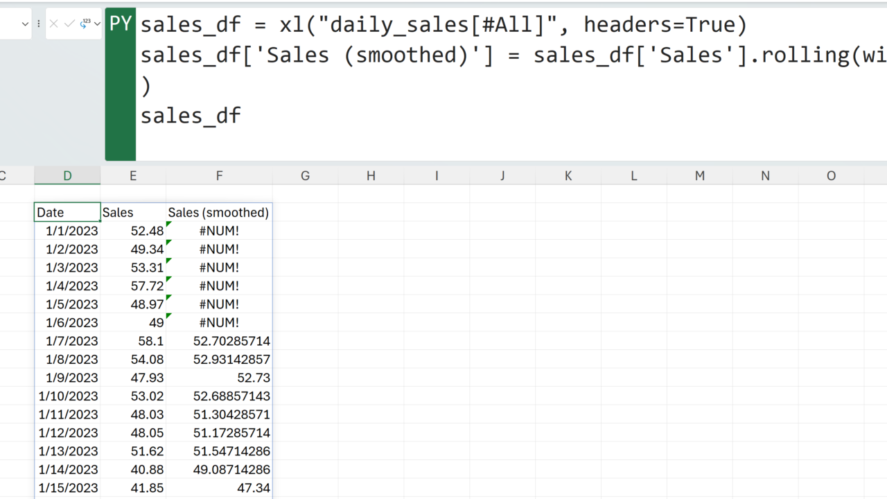Screen dimensions: 887x499
Task: Select the date cell 1/4/2023
Action: click(67, 286)
